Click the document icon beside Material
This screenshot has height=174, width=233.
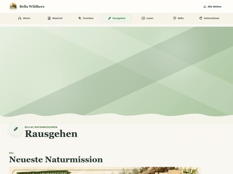[49, 18]
